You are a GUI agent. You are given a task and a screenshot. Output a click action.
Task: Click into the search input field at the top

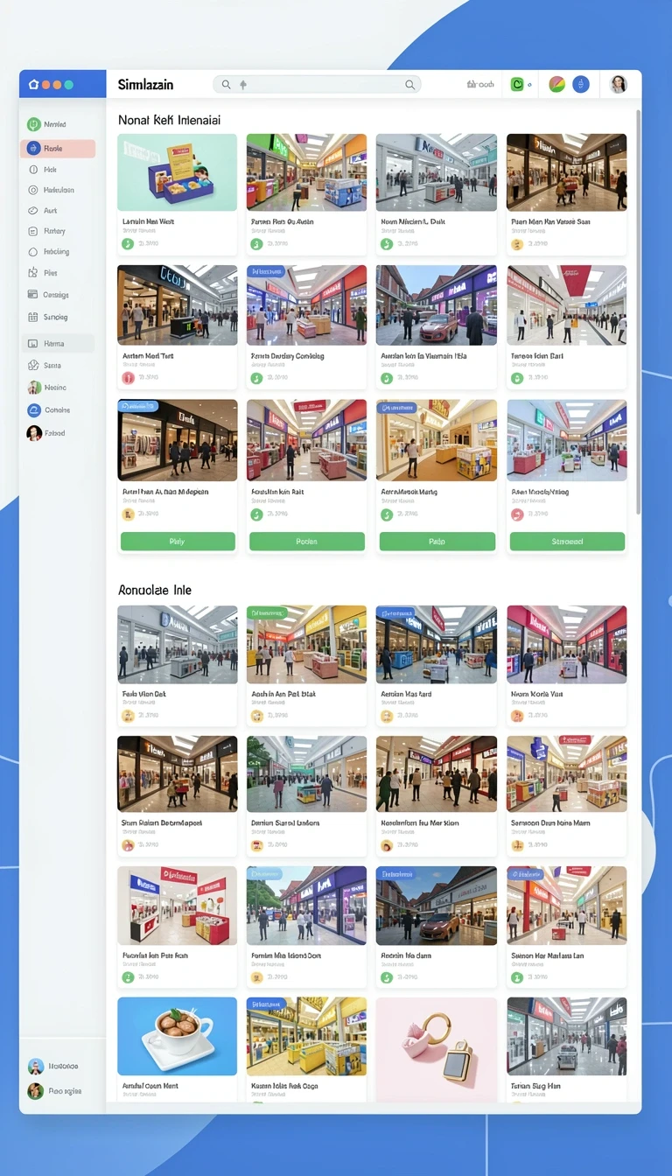coord(318,85)
